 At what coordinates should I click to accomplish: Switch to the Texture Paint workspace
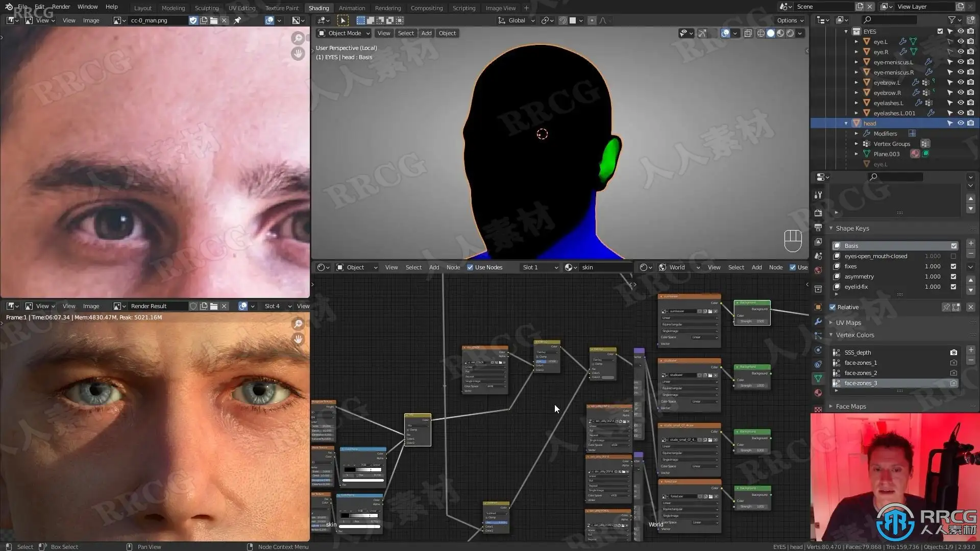282,8
